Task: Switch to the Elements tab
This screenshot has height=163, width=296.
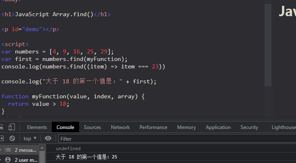Action: [x=37, y=127]
